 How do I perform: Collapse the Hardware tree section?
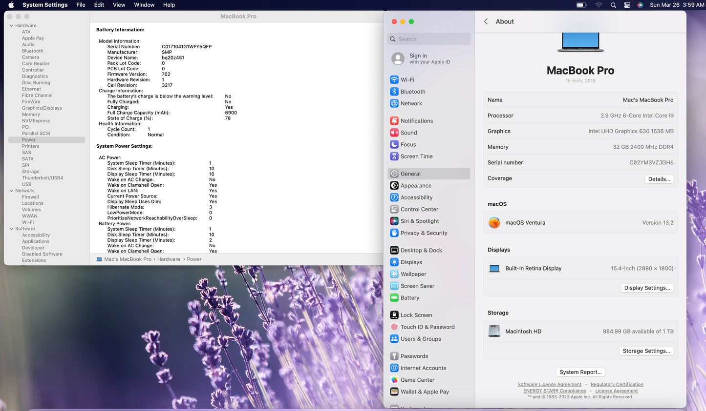point(11,26)
